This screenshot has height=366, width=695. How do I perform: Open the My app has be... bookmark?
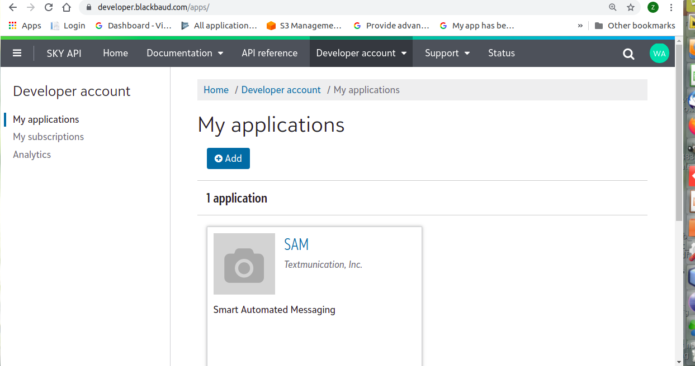click(x=477, y=25)
